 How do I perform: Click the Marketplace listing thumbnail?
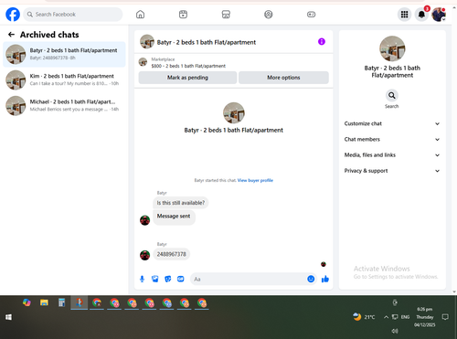143,62
